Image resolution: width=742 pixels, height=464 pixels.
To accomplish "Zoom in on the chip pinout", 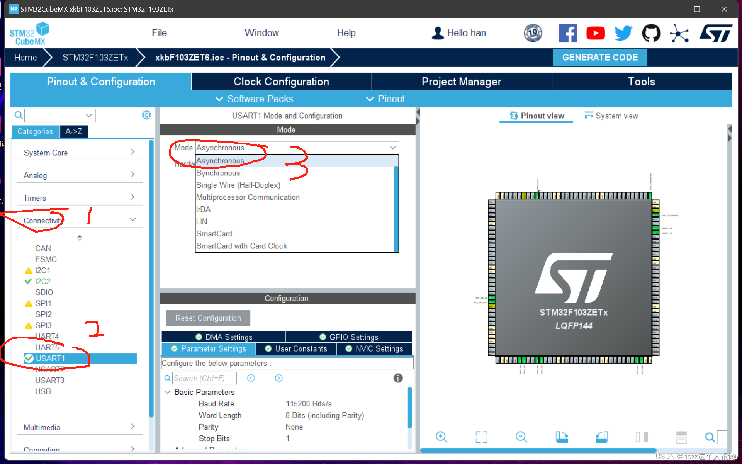I will click(441, 437).
